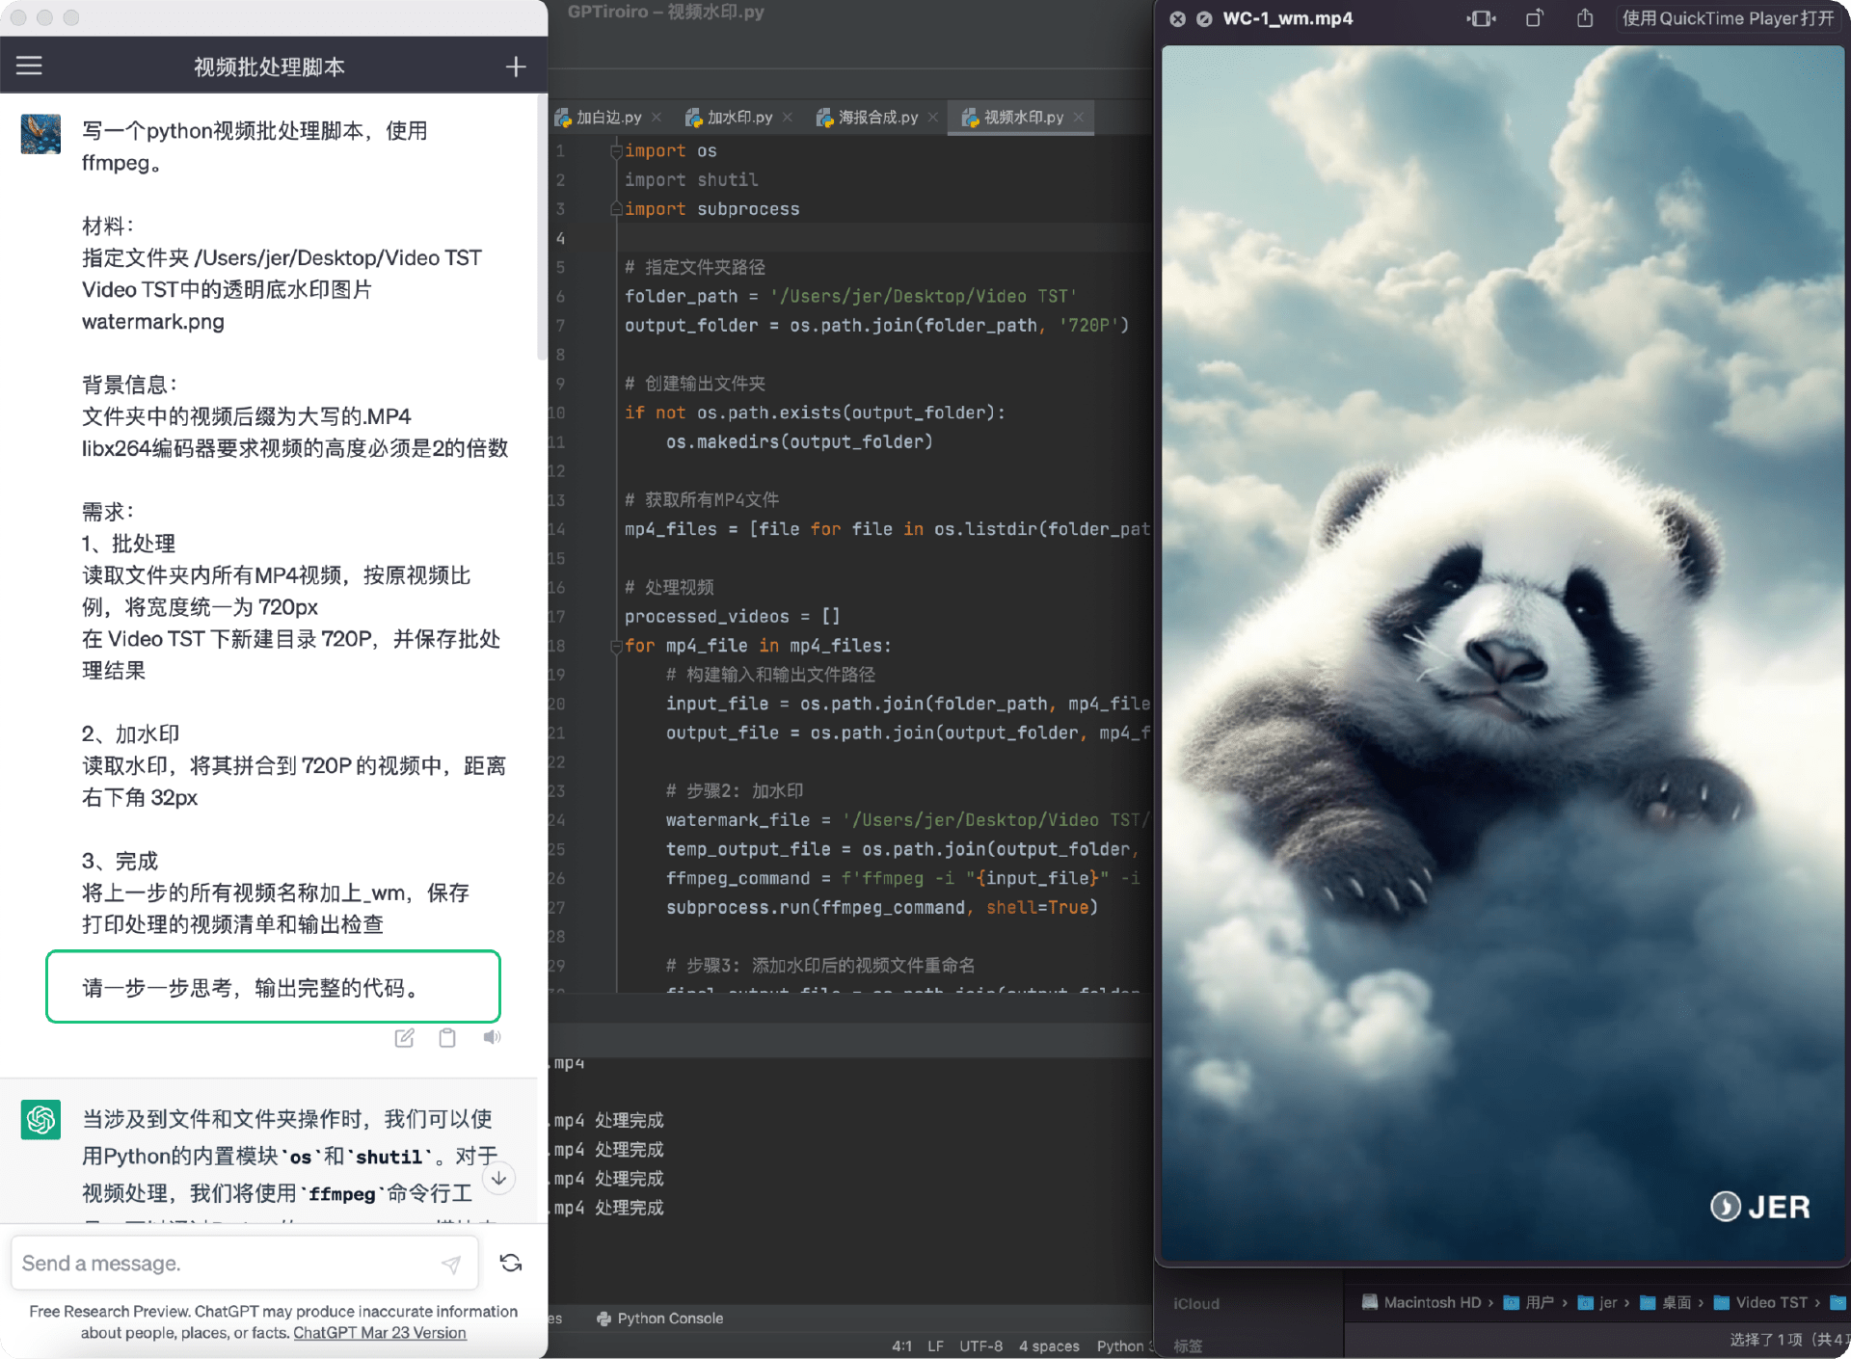This screenshot has width=1851, height=1359.
Task: Click Video TST folder in Finder path bar
Action: [1760, 1302]
